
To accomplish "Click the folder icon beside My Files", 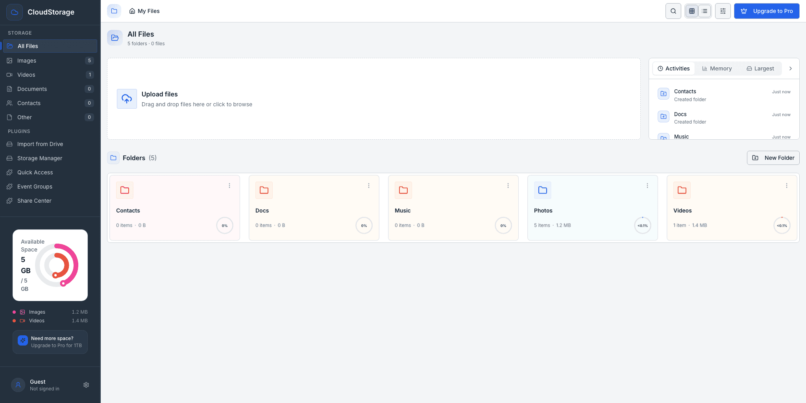I will [x=114, y=11].
